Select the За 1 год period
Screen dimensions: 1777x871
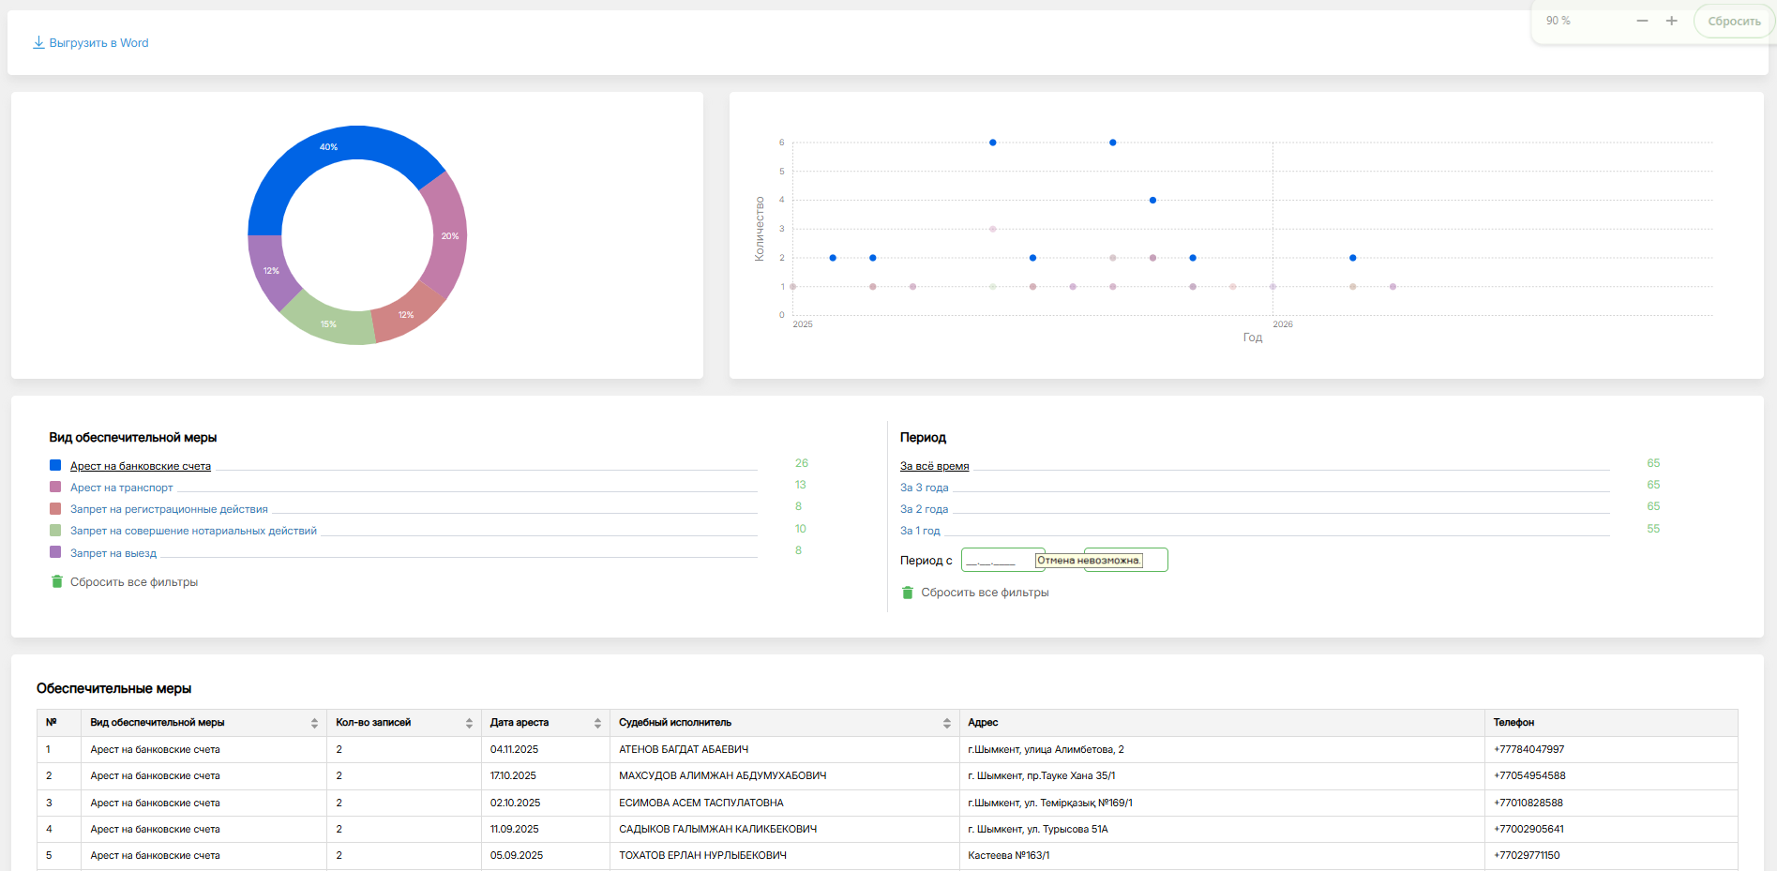(919, 531)
